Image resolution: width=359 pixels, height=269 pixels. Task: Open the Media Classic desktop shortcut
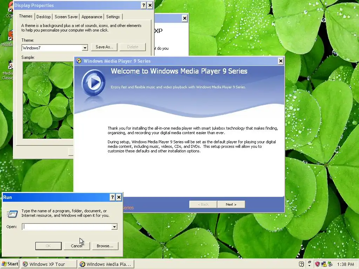pyautogui.click(x=7, y=70)
